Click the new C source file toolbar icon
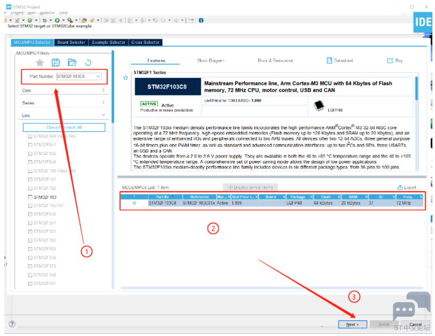 coord(17,20)
